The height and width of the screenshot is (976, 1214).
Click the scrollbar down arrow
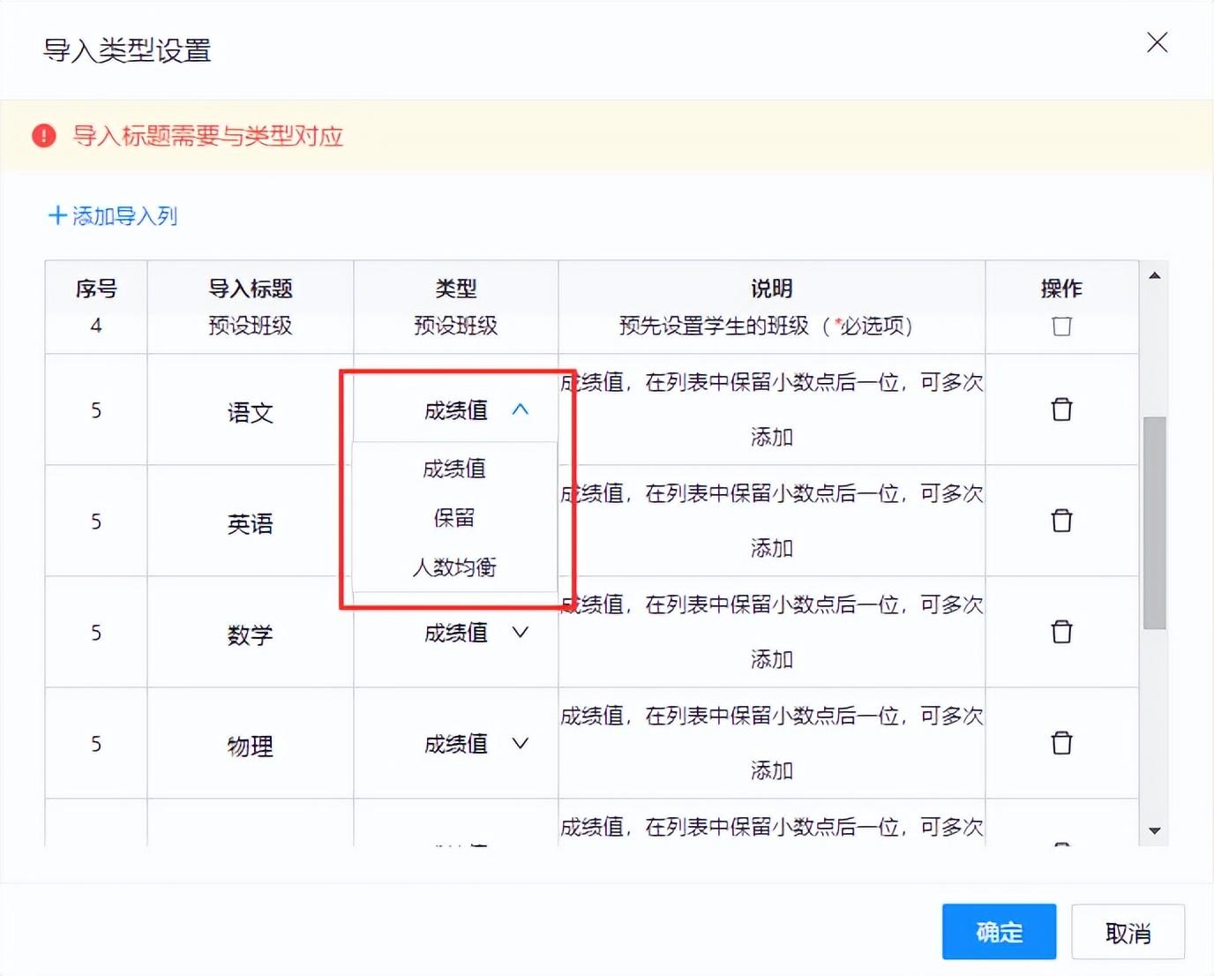point(1154,830)
